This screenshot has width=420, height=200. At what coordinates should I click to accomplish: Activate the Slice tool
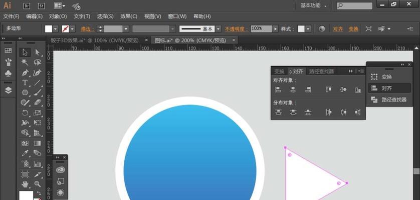click(37, 174)
